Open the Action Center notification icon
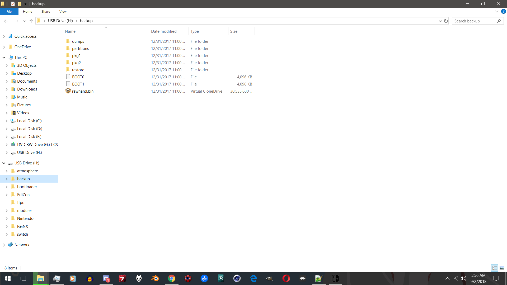507x285 pixels. click(496, 278)
